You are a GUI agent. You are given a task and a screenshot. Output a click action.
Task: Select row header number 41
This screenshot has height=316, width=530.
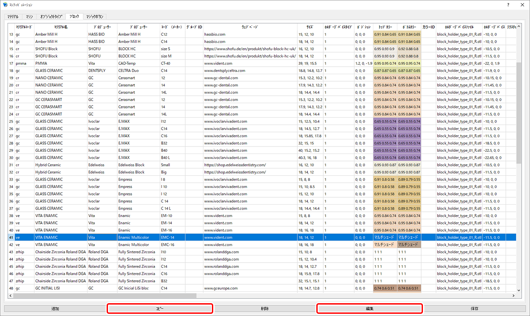(11, 237)
